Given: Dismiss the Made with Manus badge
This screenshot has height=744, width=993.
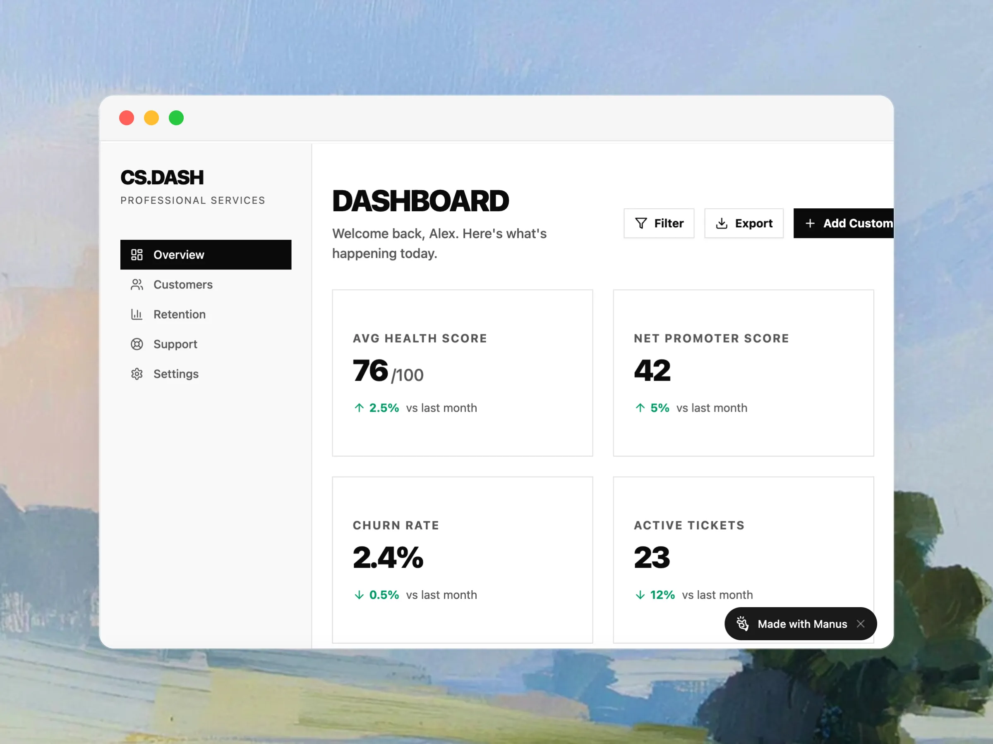Looking at the screenshot, I should [x=861, y=624].
